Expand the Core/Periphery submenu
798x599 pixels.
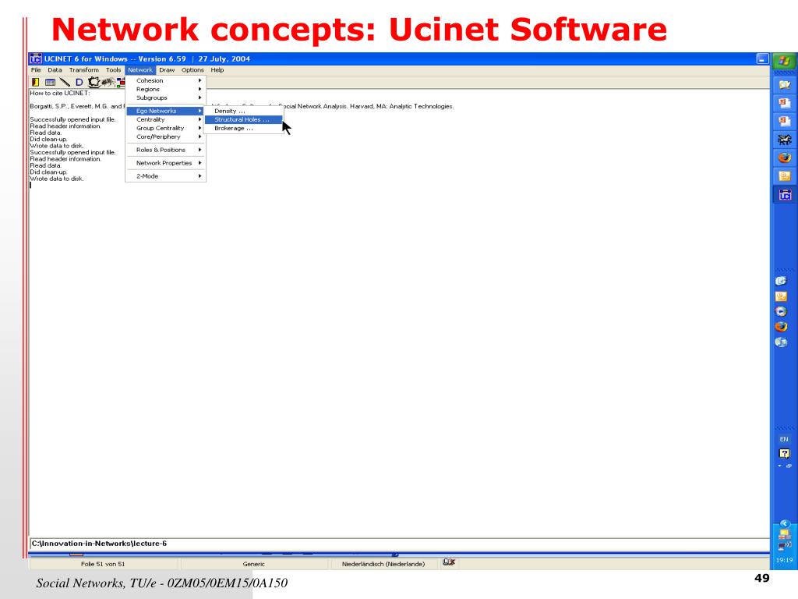165,137
